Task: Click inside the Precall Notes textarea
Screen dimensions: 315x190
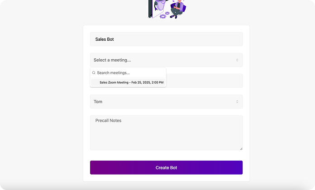Action: pyautogui.click(x=166, y=133)
